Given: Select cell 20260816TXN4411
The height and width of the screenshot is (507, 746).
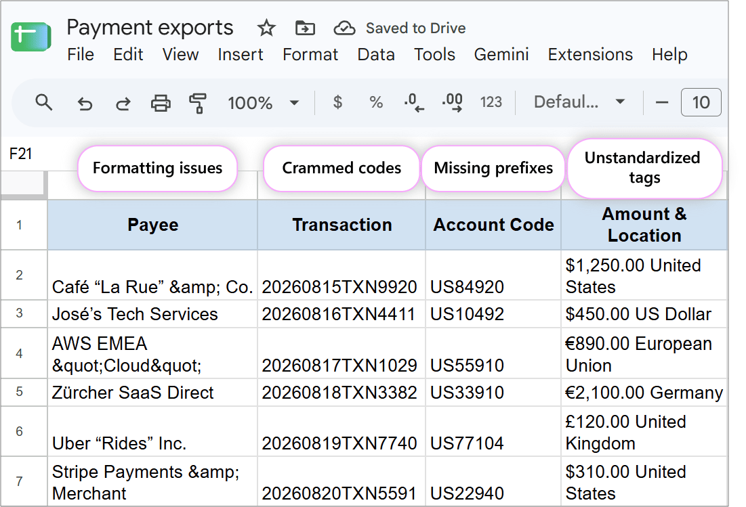Looking at the screenshot, I should (341, 313).
